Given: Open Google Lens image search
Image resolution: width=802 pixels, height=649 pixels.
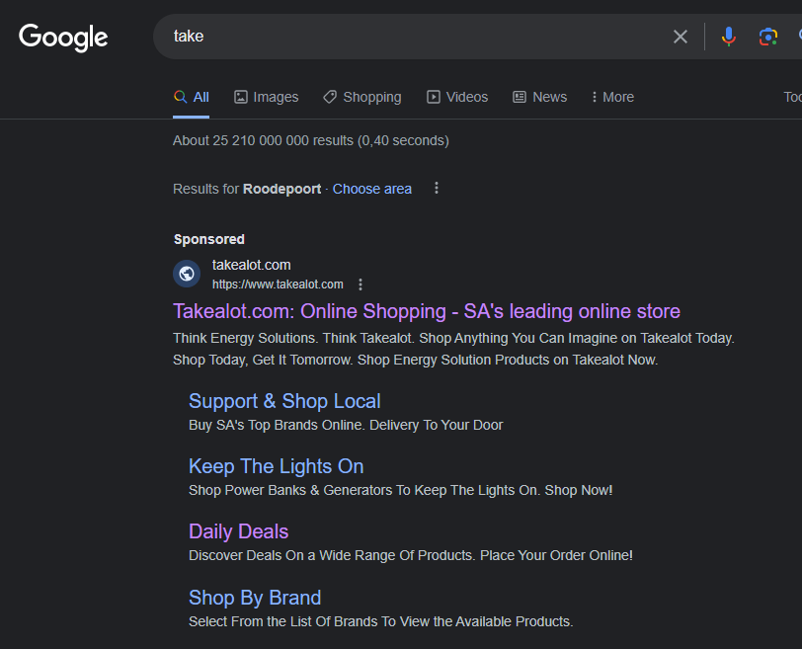Looking at the screenshot, I should [767, 37].
